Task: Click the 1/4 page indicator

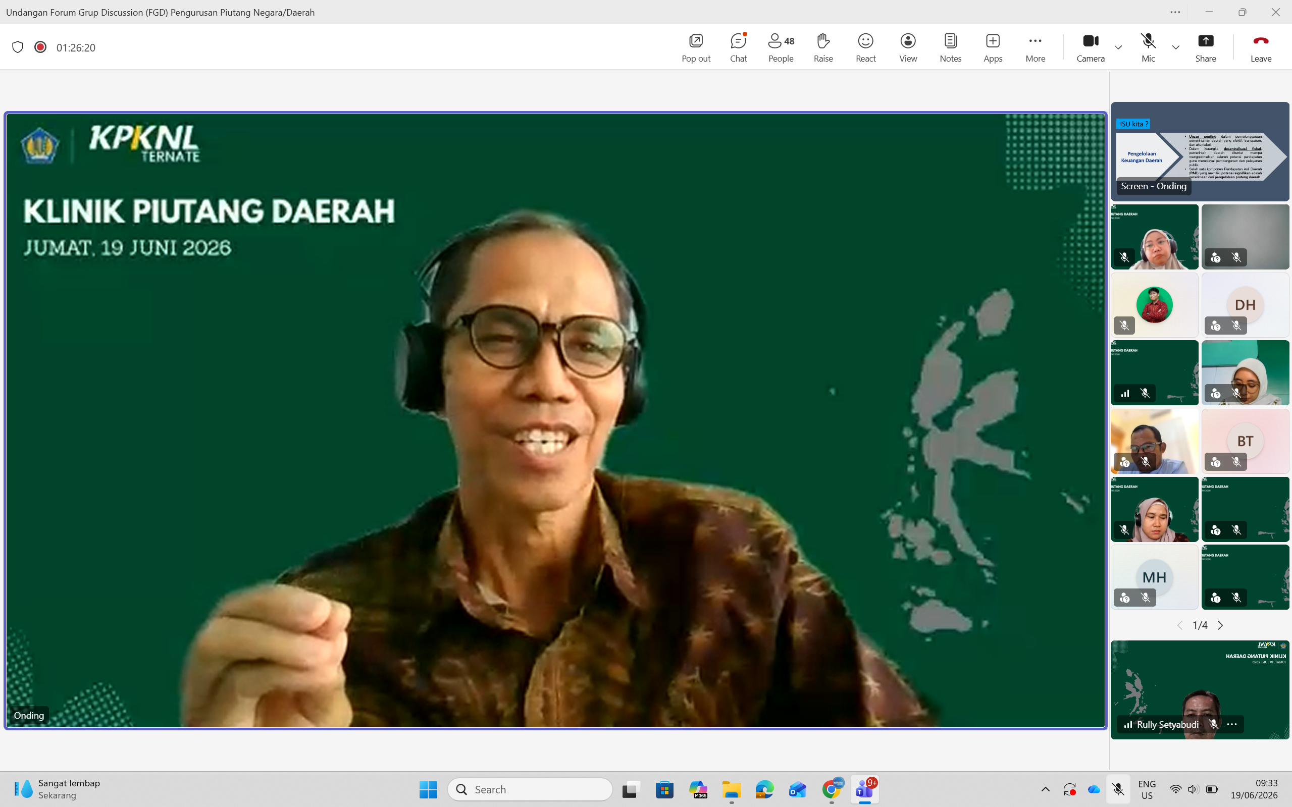Action: click(x=1200, y=625)
